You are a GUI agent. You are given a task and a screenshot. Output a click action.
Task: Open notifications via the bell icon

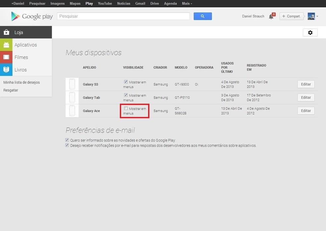click(x=271, y=16)
